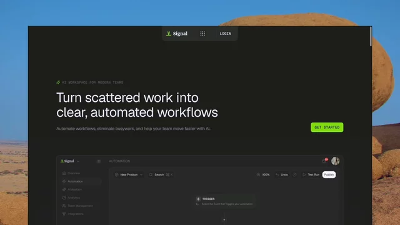400x225 pixels.
Task: Open the apps grid icon in header
Action: pyautogui.click(x=202, y=34)
